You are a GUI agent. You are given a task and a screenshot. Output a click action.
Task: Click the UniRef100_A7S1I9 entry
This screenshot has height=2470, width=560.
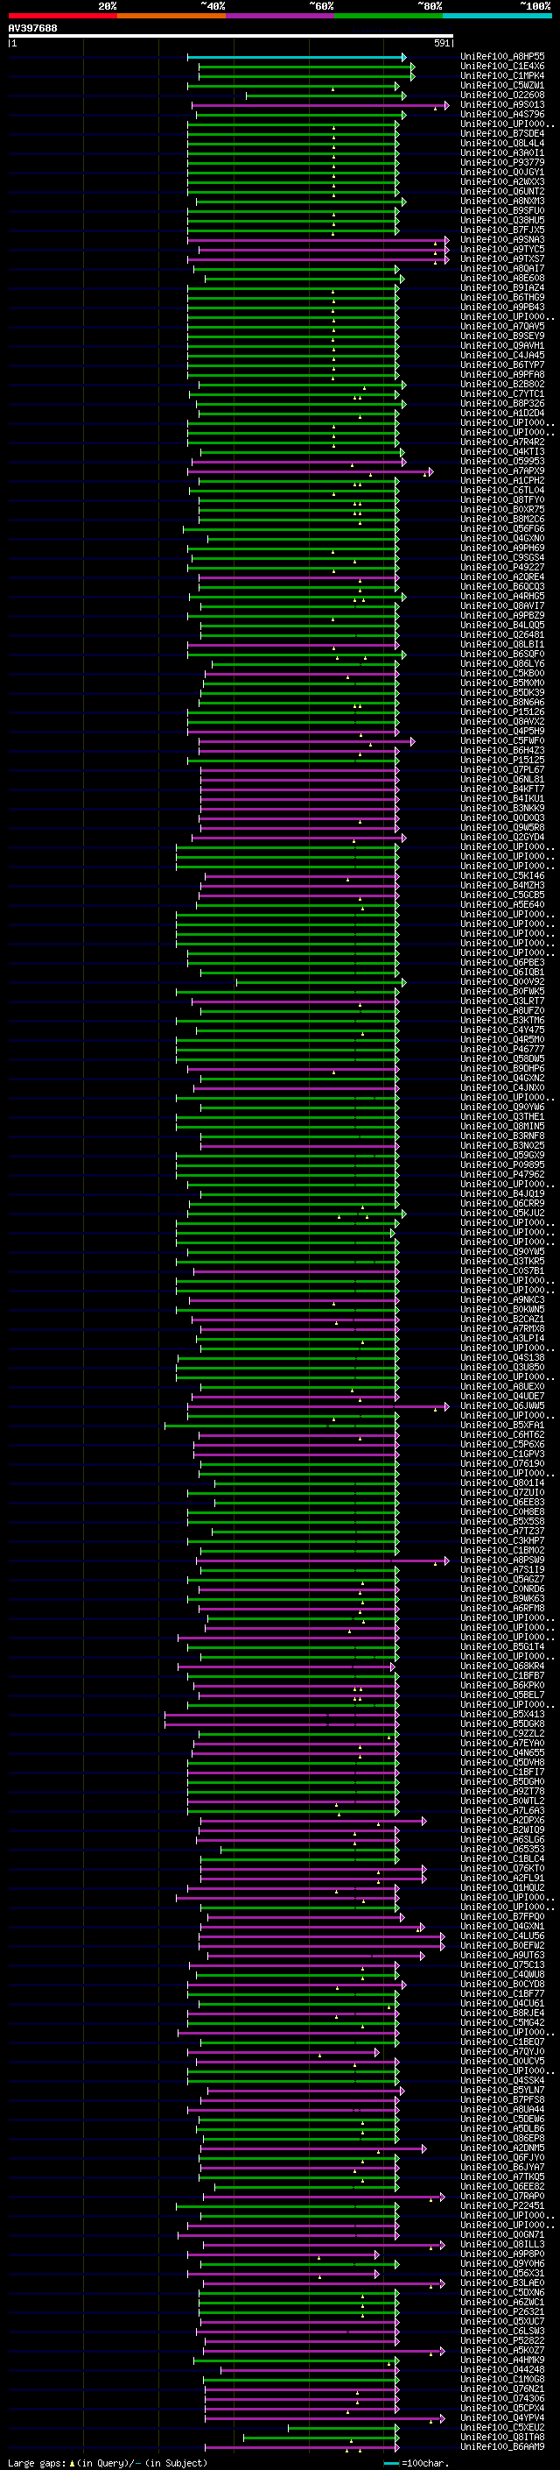[x=502, y=1569]
